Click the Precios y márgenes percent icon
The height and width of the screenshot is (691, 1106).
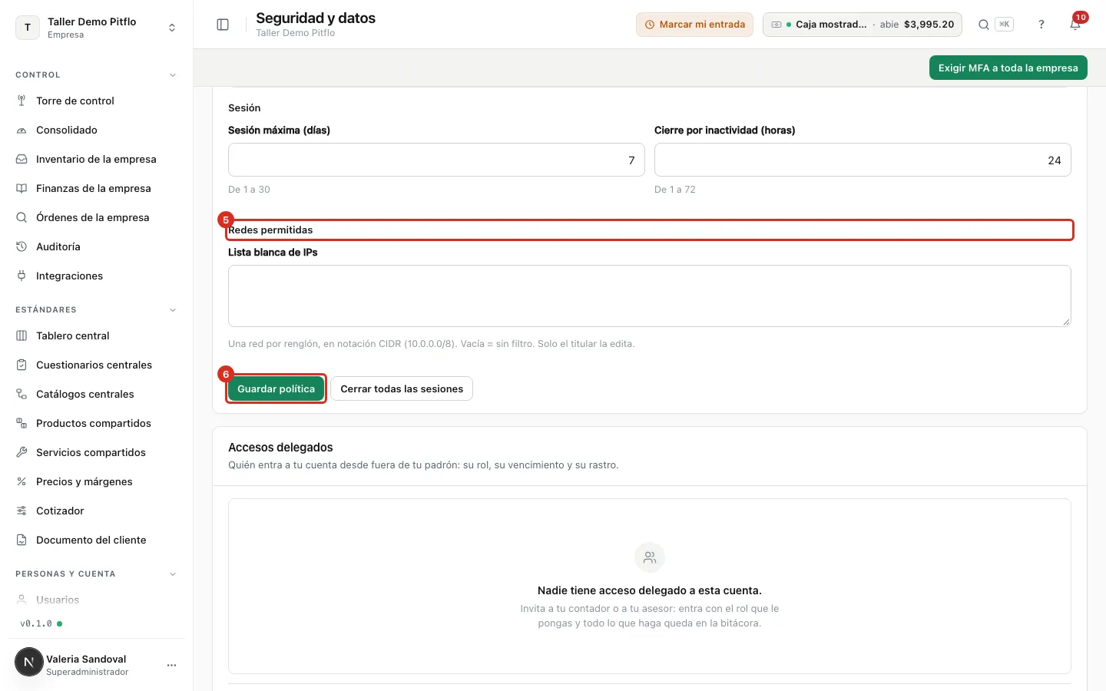[x=22, y=481]
